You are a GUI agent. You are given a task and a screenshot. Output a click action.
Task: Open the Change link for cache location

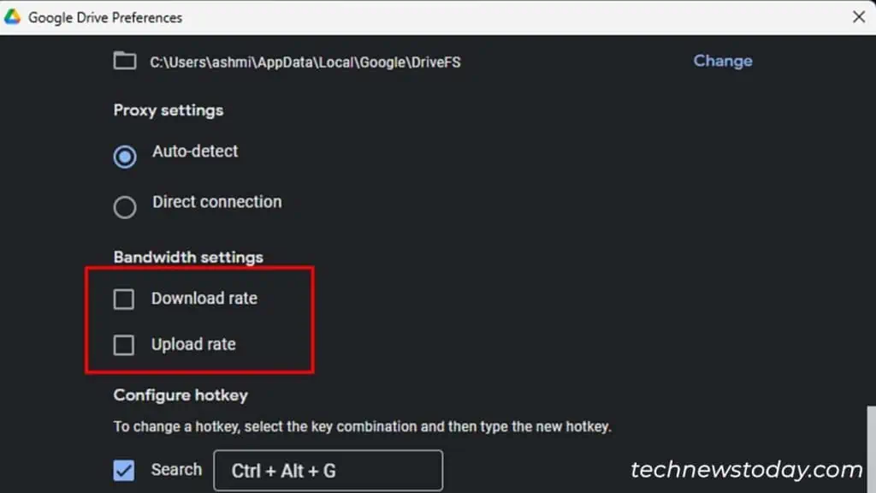click(722, 61)
